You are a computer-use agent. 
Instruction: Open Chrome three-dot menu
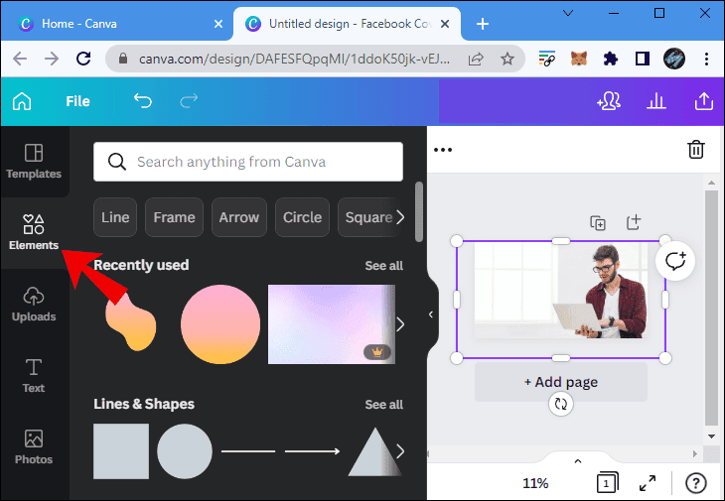pos(706,59)
